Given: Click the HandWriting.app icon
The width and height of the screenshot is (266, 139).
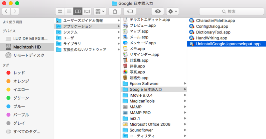Looking at the screenshot, I should click(x=192, y=38).
